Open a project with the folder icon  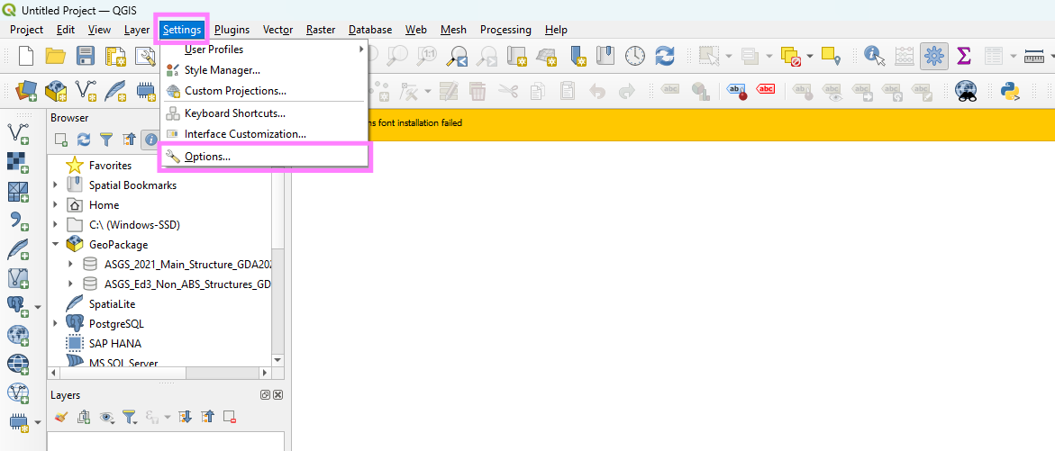click(x=56, y=56)
